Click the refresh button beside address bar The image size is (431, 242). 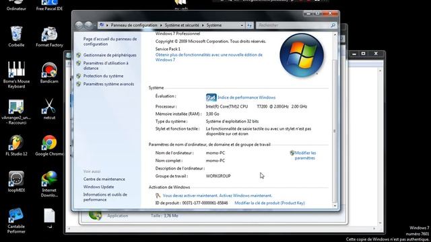[x=249, y=26]
